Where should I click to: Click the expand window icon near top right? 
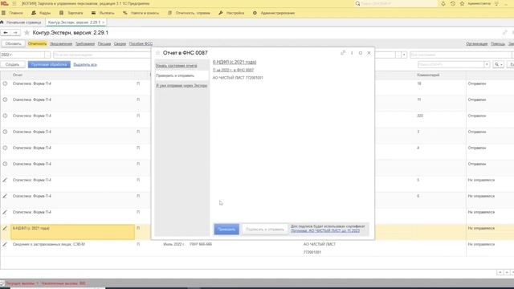click(x=505, y=32)
